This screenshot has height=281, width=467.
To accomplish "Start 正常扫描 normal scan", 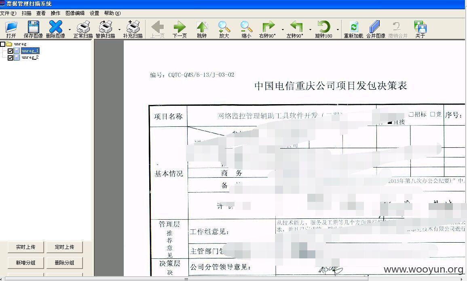I will click(83, 29).
